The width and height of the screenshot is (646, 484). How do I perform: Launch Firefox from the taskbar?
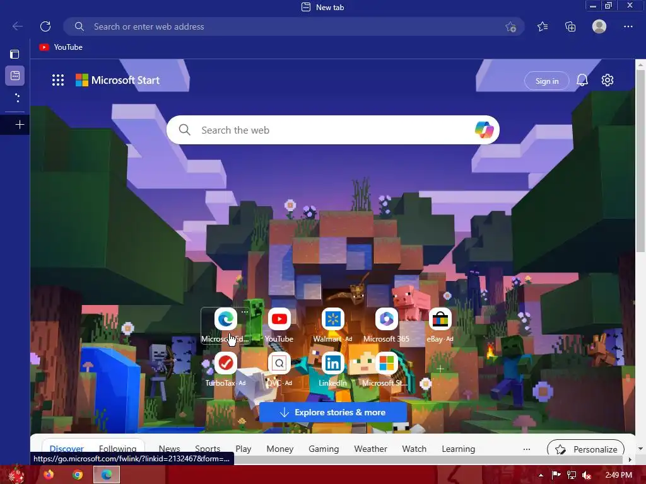(49, 475)
